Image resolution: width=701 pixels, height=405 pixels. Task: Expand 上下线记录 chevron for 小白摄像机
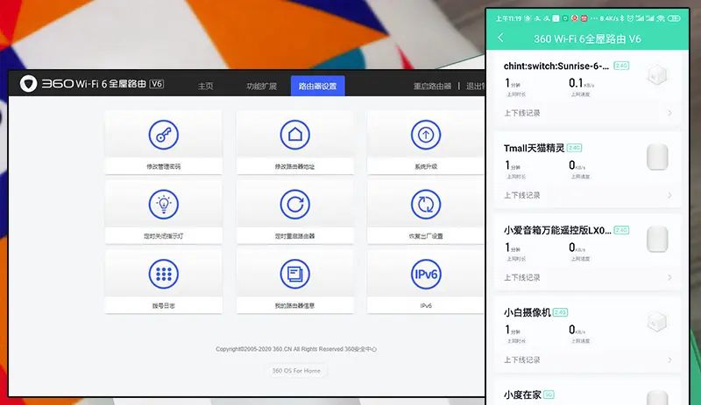[x=669, y=360]
